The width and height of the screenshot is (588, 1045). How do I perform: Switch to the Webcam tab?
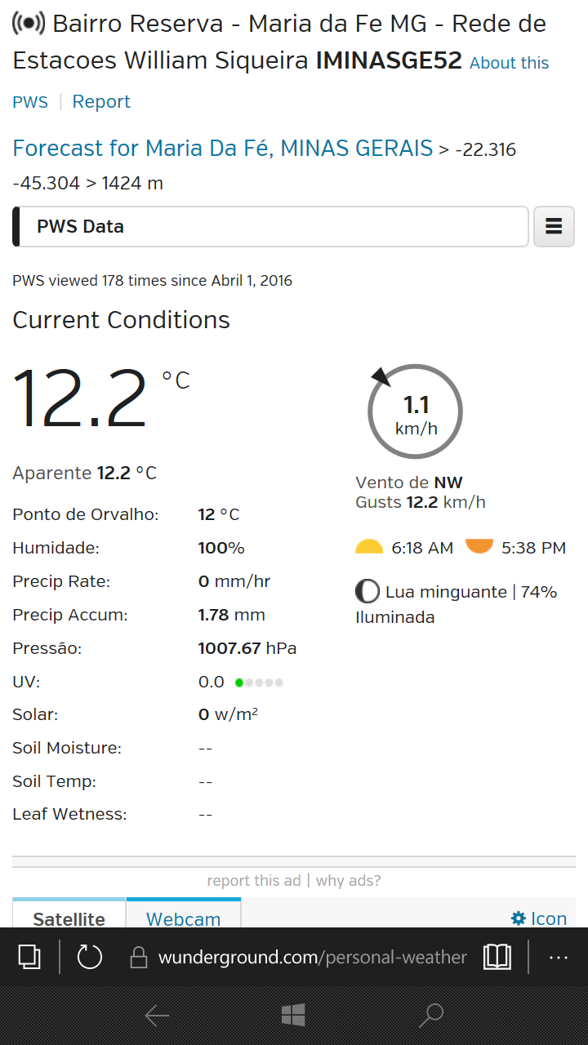pyautogui.click(x=184, y=914)
